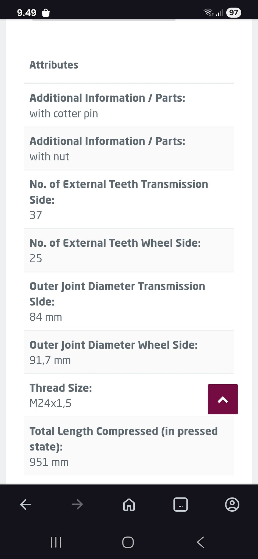
Task: Open the browser home page icon
Action: pyautogui.click(x=129, y=504)
